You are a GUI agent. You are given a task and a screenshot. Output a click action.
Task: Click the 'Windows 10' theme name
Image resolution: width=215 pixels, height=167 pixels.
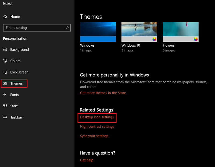coord(131,45)
